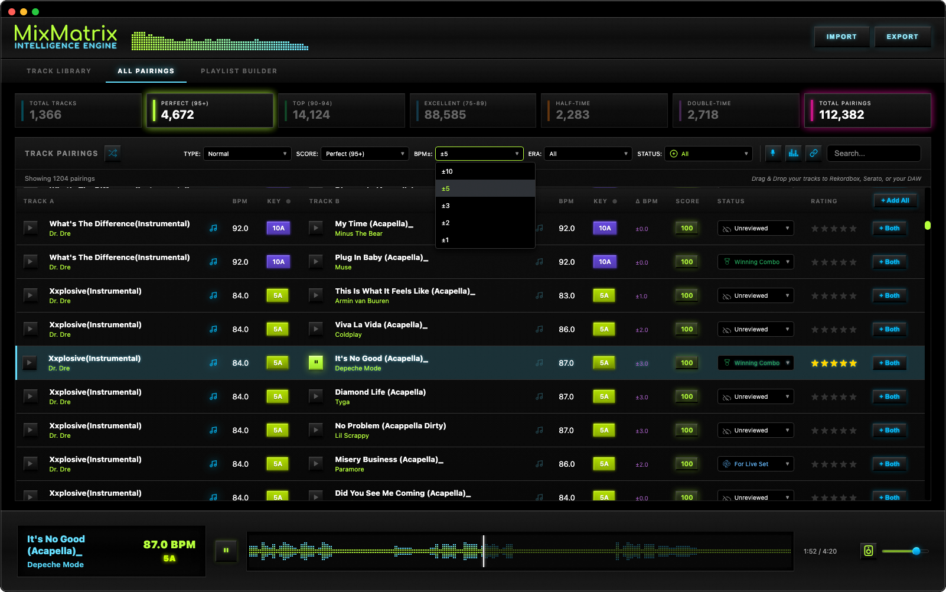
Task: Play Diamond Life (Acapella) by Tyga
Action: 316,396
